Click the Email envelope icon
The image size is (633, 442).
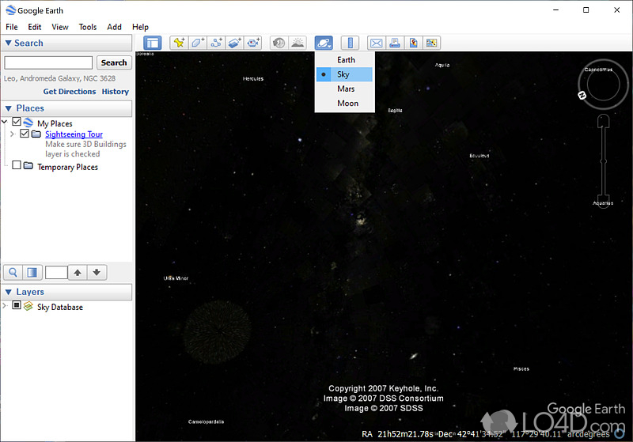coord(376,43)
